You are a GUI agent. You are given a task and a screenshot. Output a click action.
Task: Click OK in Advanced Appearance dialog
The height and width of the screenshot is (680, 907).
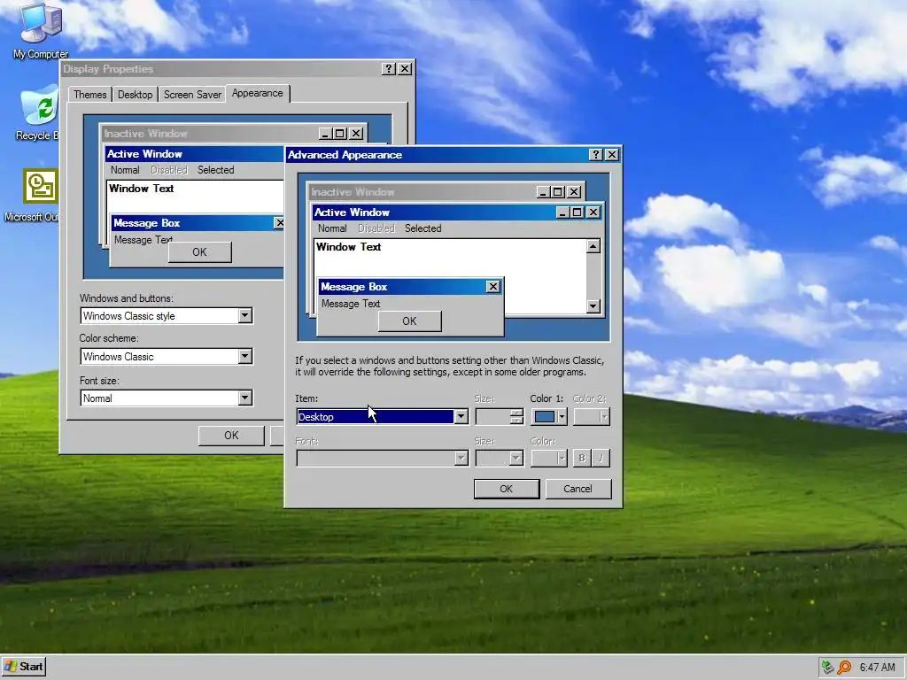click(x=506, y=489)
